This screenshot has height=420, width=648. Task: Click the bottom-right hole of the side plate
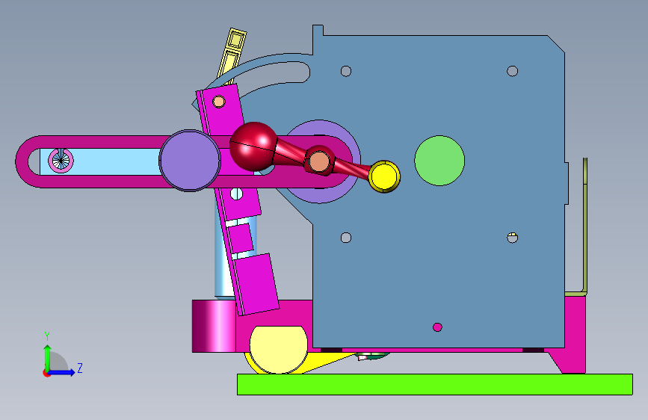point(513,238)
